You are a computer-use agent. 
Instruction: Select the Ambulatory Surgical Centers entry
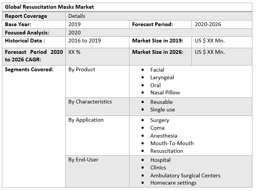pyautogui.click(x=185, y=175)
